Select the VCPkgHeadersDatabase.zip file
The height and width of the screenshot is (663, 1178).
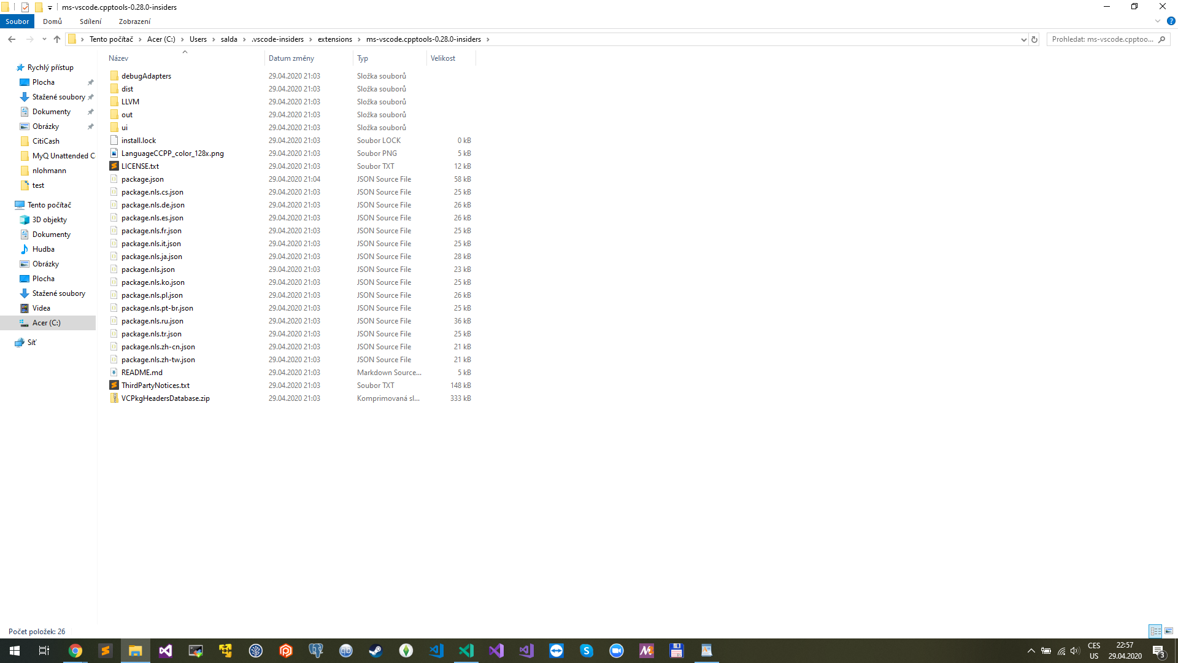[x=165, y=398]
